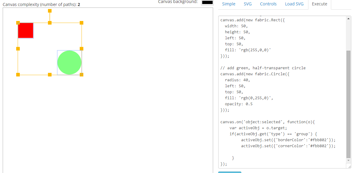Grab the right-middle resize handle of selection

82,49
